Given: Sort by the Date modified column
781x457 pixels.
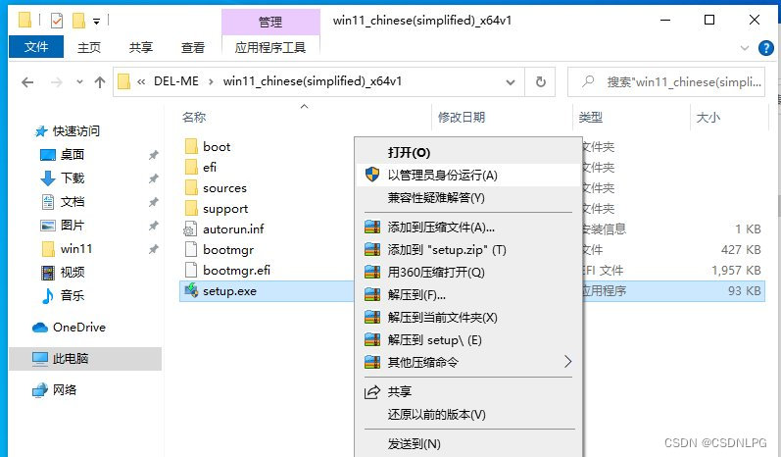Looking at the screenshot, I should click(462, 117).
